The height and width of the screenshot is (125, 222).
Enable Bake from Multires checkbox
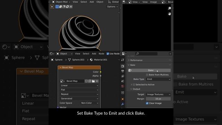[147, 75]
